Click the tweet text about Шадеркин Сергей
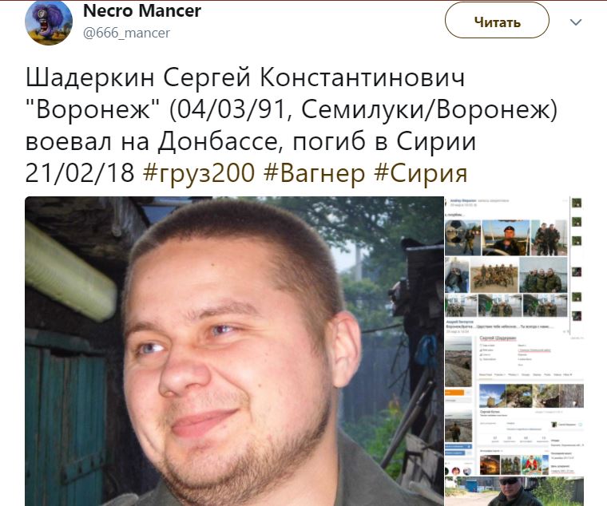The image size is (607, 506). 291,125
